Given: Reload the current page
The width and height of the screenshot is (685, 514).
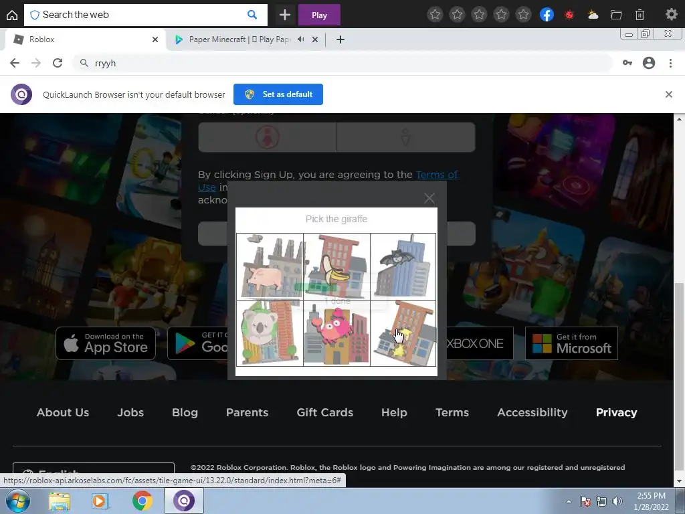Looking at the screenshot, I should point(58,63).
